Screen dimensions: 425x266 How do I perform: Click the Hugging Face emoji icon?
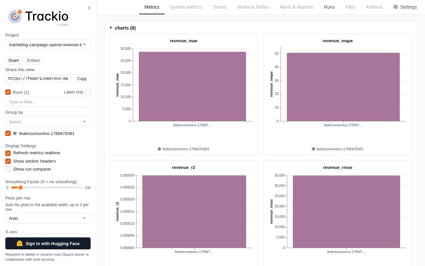tap(20, 243)
